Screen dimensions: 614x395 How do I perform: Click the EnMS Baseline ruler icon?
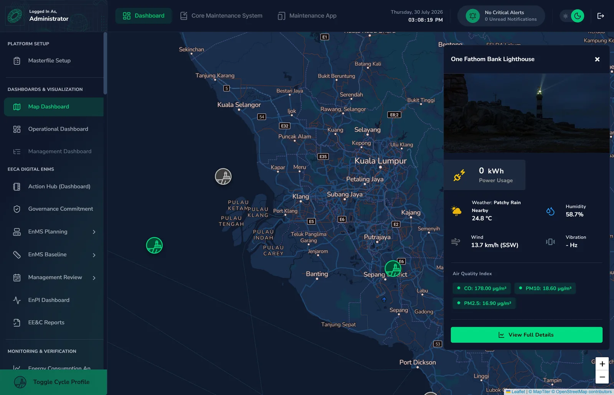(x=17, y=255)
